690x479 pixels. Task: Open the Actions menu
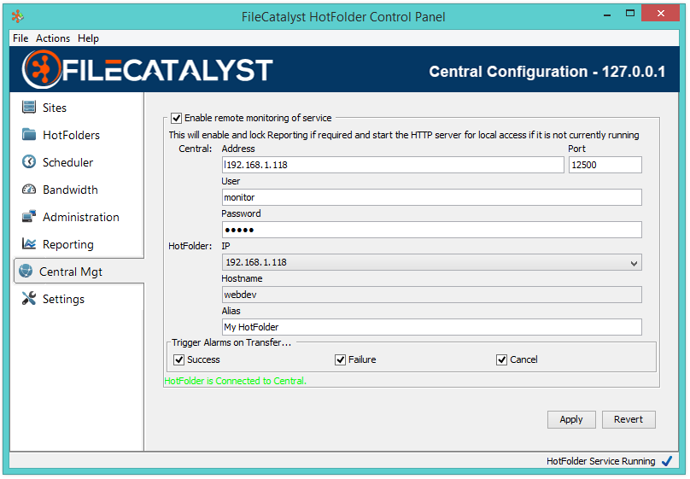53,38
